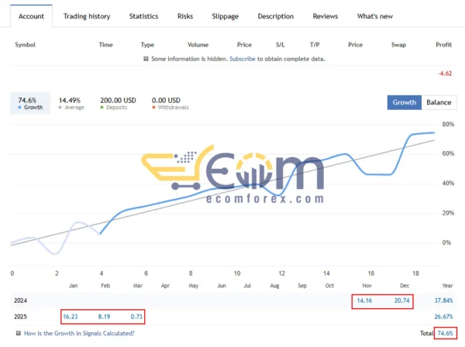465x347 pixels.
Task: Click the Type column header
Action: (147, 45)
